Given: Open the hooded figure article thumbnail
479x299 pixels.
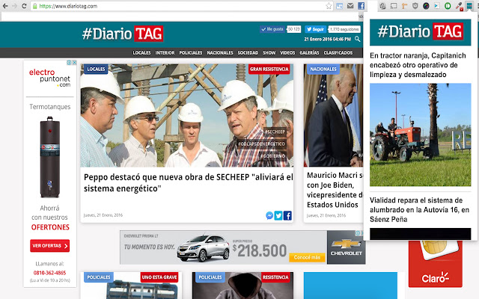Looking at the screenshot, I should pos(242,286).
